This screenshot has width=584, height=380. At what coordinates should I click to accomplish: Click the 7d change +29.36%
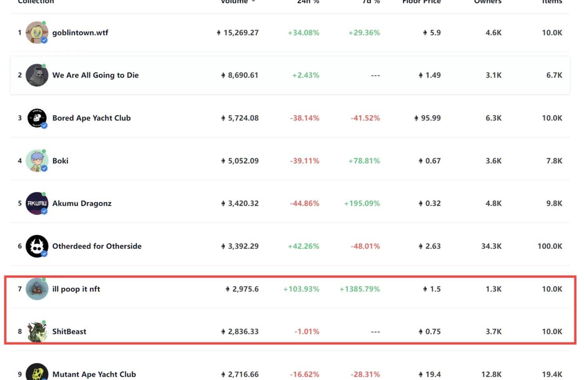pyautogui.click(x=364, y=33)
